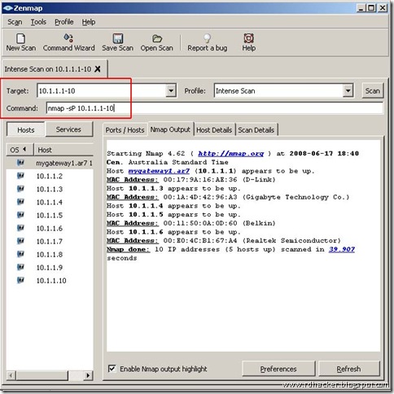Open the Scan menu
Image resolution: width=394 pixels, height=394 pixels.
(15, 22)
